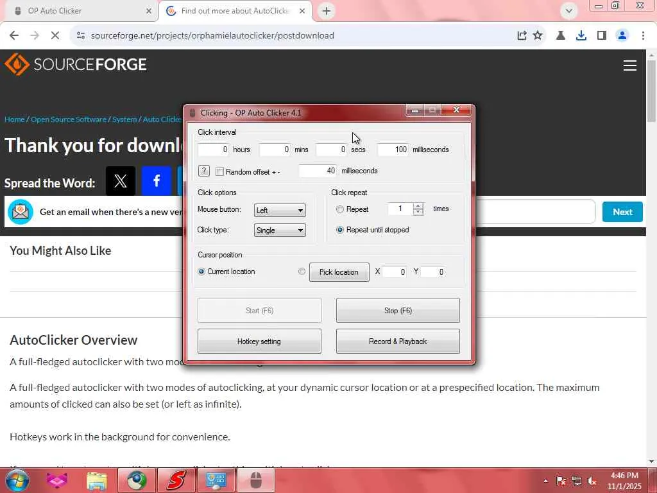Screen dimensions: 657x493
Task: Close the OP Auto Clicker browser tab
Action: coord(149,11)
